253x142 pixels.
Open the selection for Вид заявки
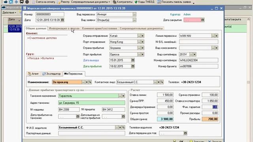point(134,20)
